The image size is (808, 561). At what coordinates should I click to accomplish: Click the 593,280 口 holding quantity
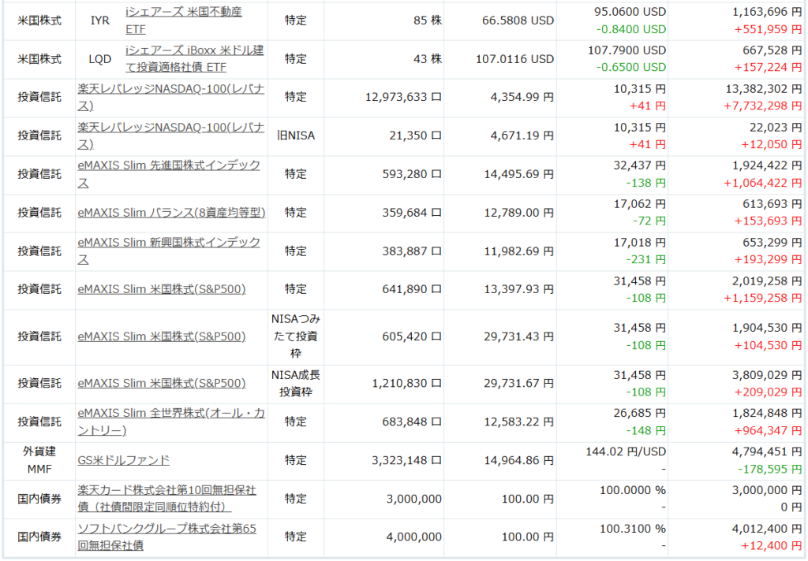click(x=412, y=174)
